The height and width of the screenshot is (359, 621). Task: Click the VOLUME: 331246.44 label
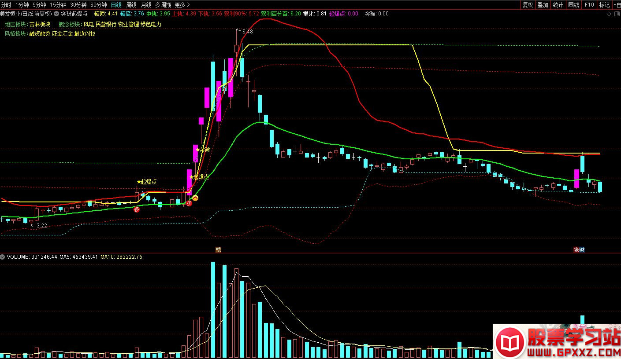click(32, 256)
